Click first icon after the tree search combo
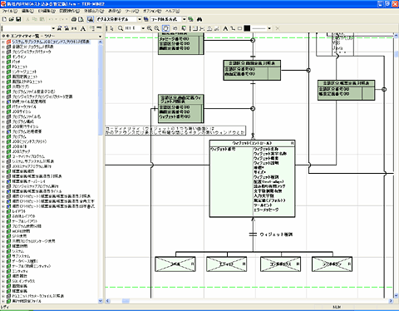Screen dimensions: 399x311 pyautogui.click(x=59, y=28)
